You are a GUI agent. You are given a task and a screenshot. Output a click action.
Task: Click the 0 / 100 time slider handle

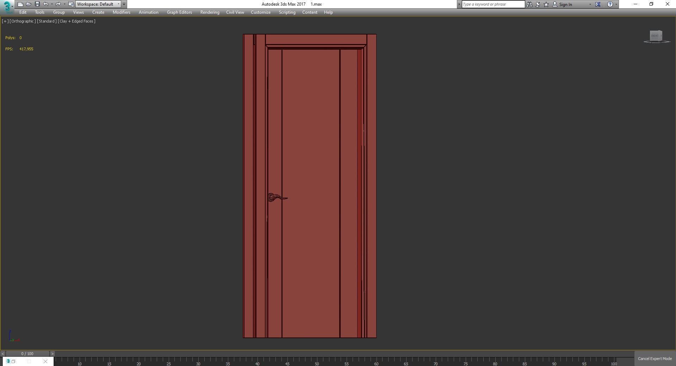pos(27,354)
